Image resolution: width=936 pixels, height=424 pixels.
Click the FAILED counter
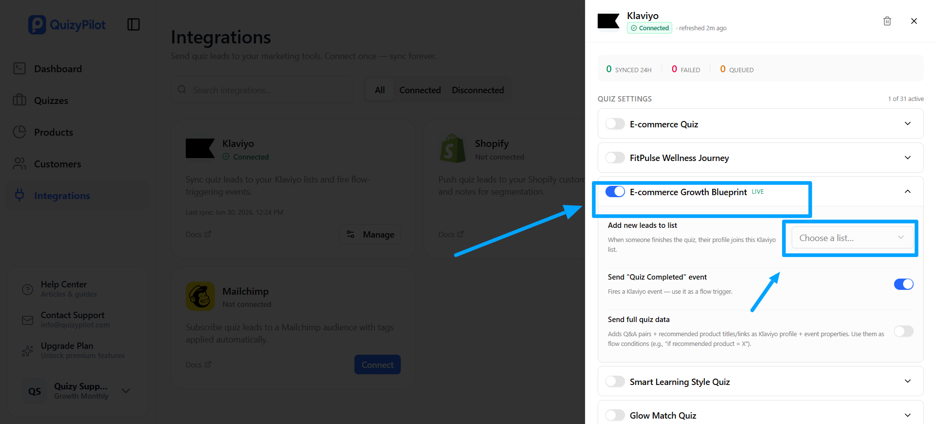(x=686, y=69)
